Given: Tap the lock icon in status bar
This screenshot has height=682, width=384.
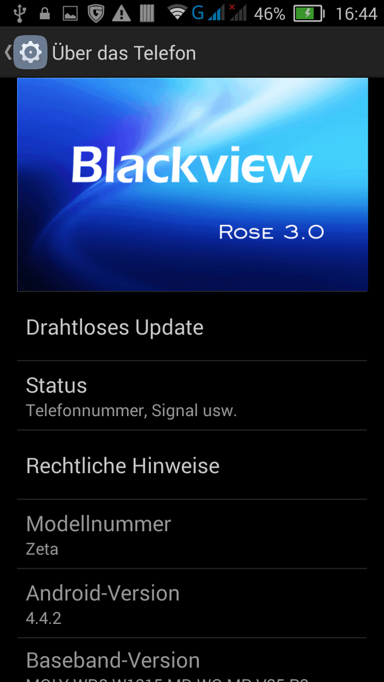Looking at the screenshot, I should click(x=44, y=13).
